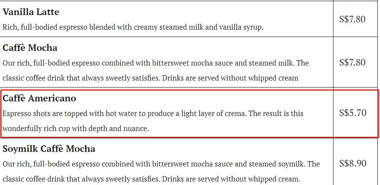Click the Caffè Americano heading
This screenshot has height=185, width=380.
click(39, 98)
